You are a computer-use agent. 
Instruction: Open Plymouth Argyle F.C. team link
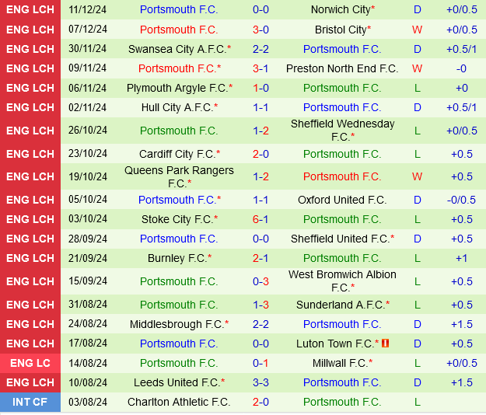click(x=177, y=88)
